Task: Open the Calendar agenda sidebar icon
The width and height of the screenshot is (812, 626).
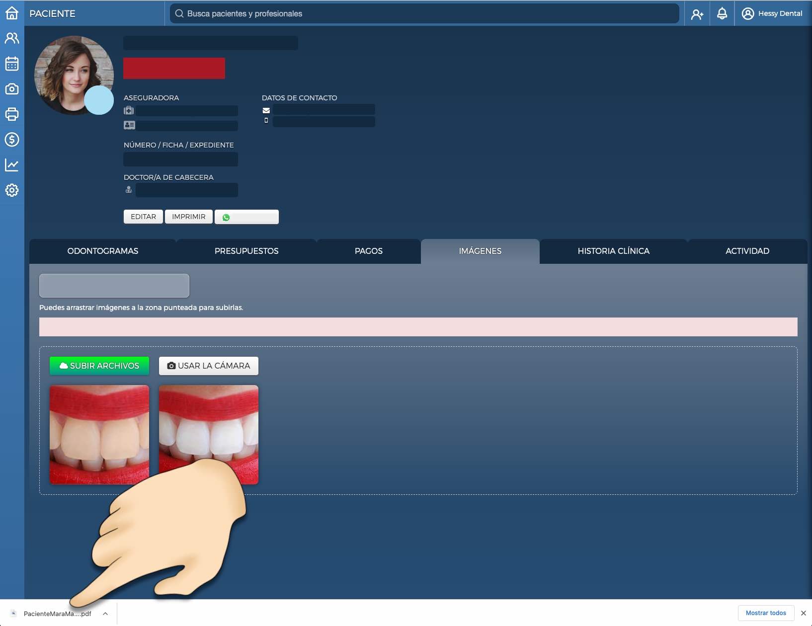Action: [x=12, y=64]
